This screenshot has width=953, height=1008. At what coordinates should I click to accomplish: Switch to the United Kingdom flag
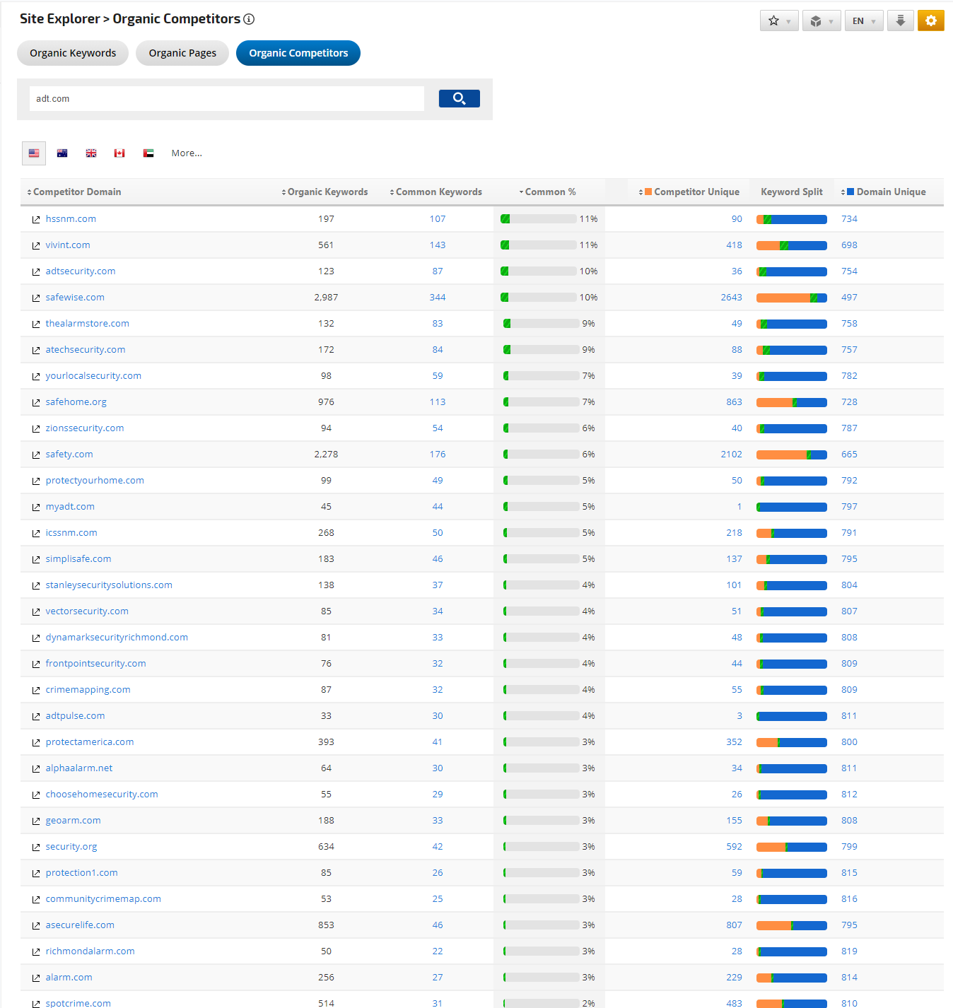(91, 153)
